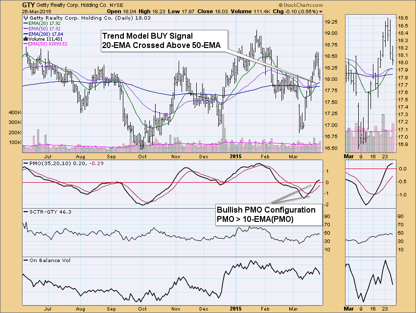Click the date 26-Mar-2015 in header

pyautogui.click(x=37, y=12)
